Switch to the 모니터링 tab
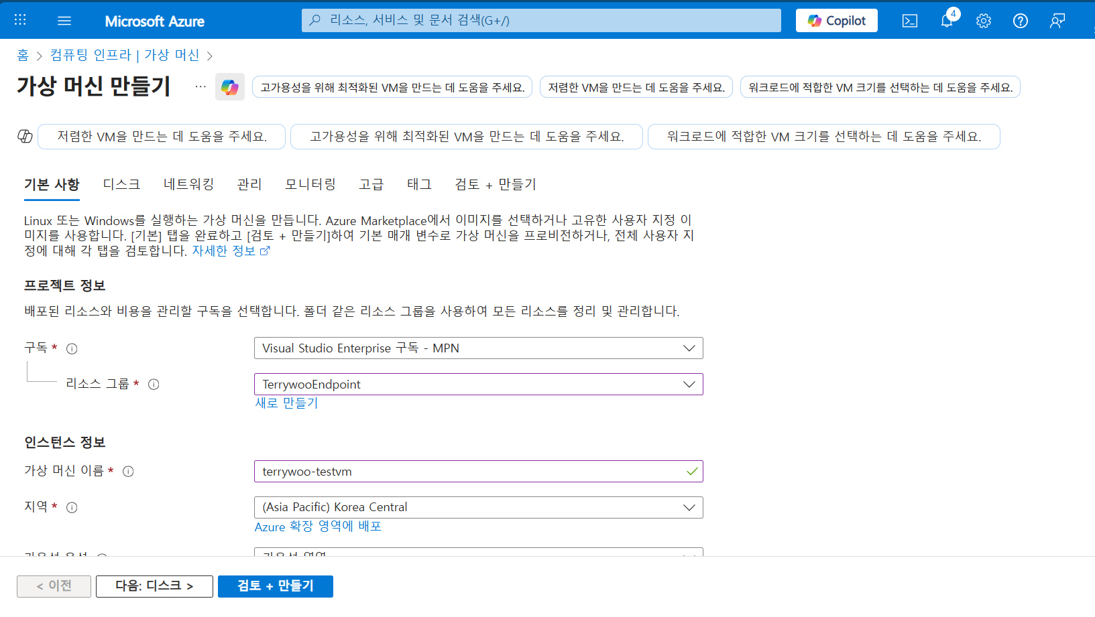Screen dimensions: 1095x617 click(310, 184)
